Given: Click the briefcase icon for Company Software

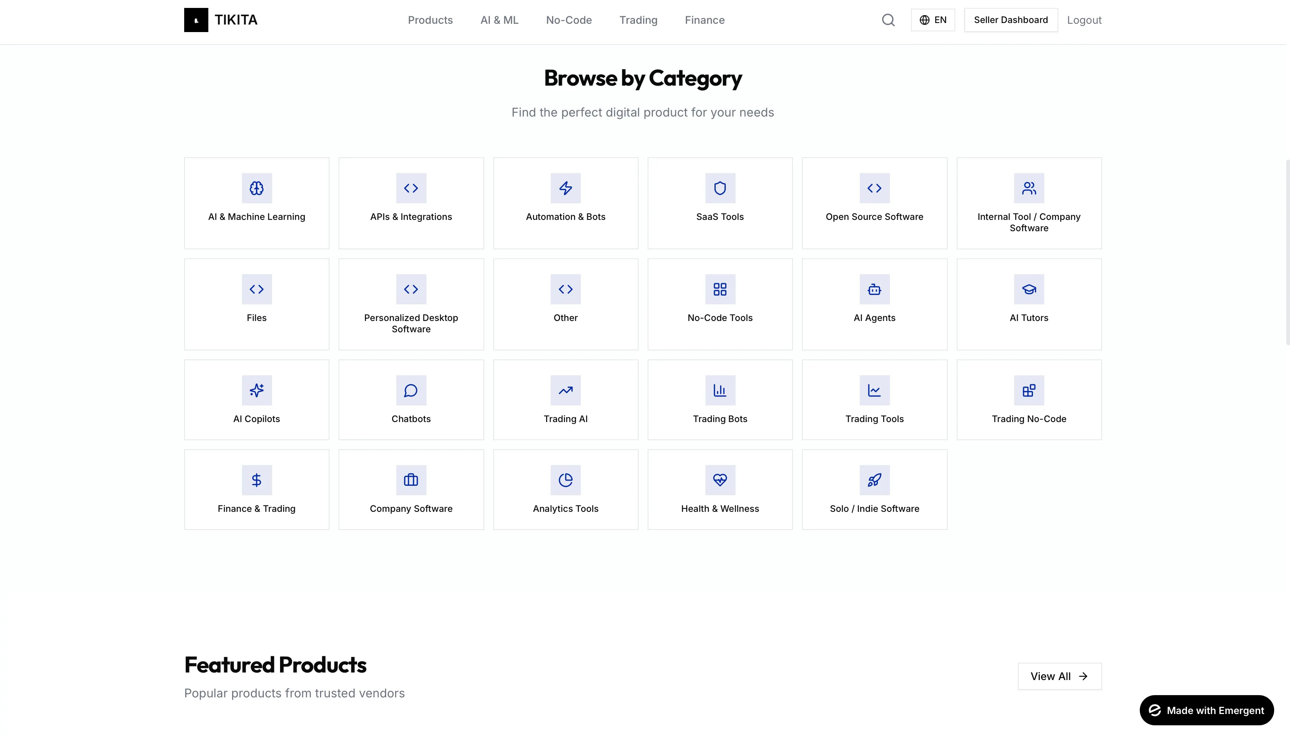Looking at the screenshot, I should pyautogui.click(x=411, y=480).
